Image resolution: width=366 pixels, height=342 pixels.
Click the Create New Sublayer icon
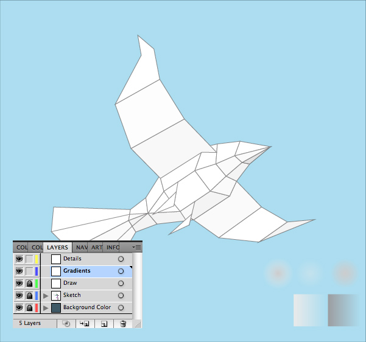pos(85,324)
